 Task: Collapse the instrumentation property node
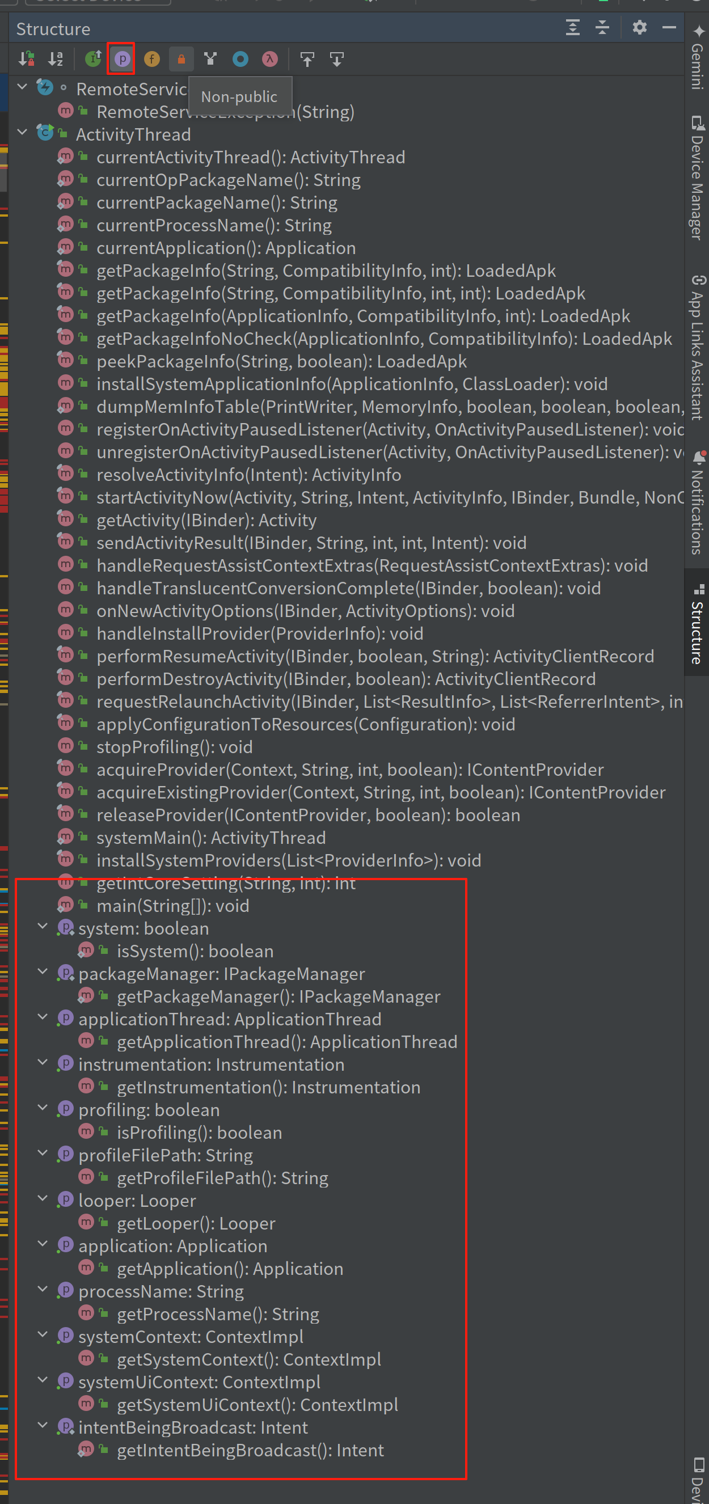coord(43,1062)
